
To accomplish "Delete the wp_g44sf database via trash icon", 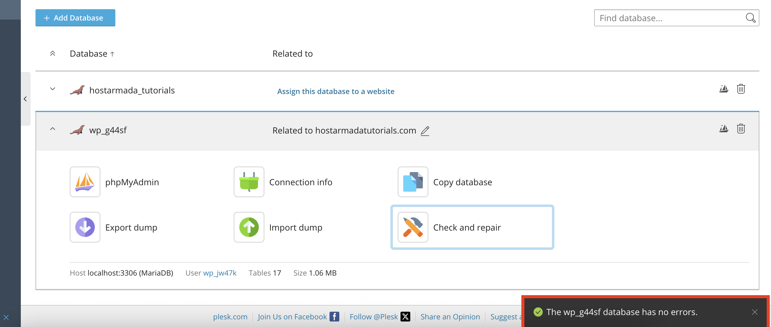I will (x=741, y=129).
